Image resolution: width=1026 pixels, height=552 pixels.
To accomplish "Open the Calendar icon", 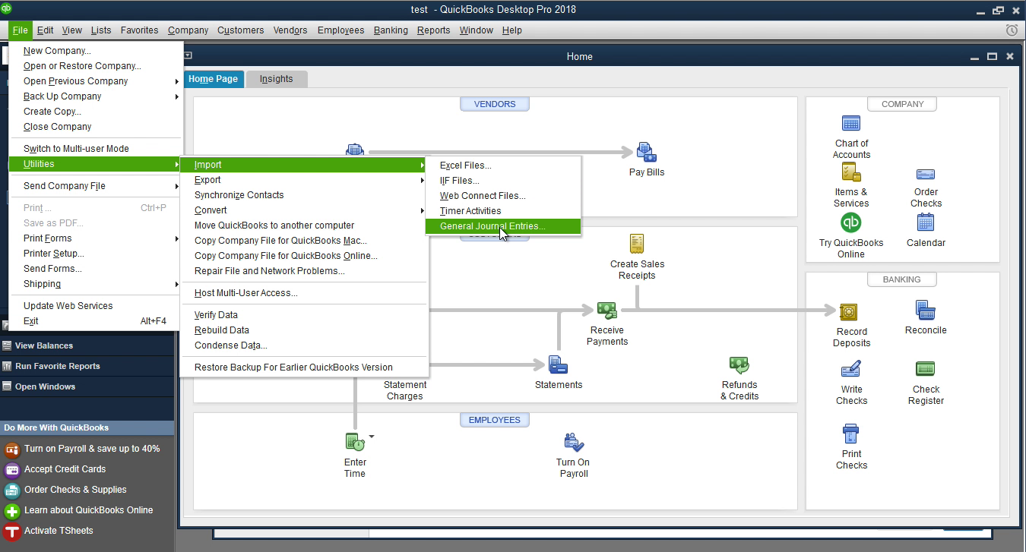I will [x=925, y=222].
